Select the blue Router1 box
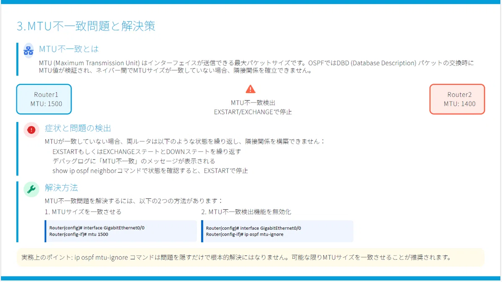The width and height of the screenshot is (502, 282). (44, 99)
